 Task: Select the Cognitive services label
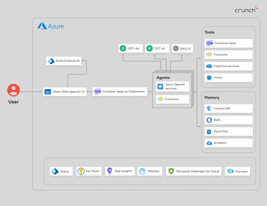click(x=226, y=66)
